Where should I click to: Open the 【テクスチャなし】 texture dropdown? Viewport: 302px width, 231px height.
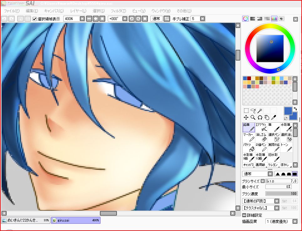(277, 208)
